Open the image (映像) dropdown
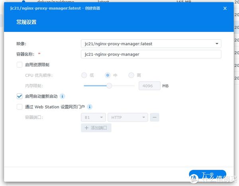Image resolution: width=239 pixels, height=186 pixels. tap(151, 44)
